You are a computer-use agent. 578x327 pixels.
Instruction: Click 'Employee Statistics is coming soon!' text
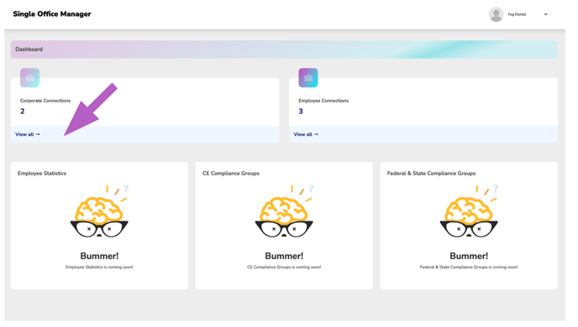coord(99,267)
